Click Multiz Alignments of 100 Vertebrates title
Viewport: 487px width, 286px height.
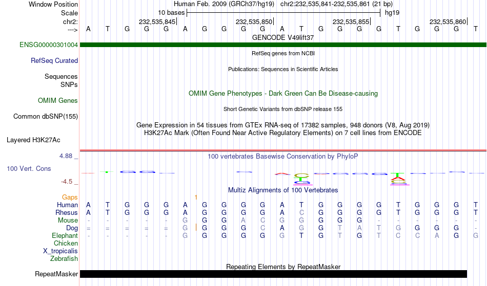(283, 190)
